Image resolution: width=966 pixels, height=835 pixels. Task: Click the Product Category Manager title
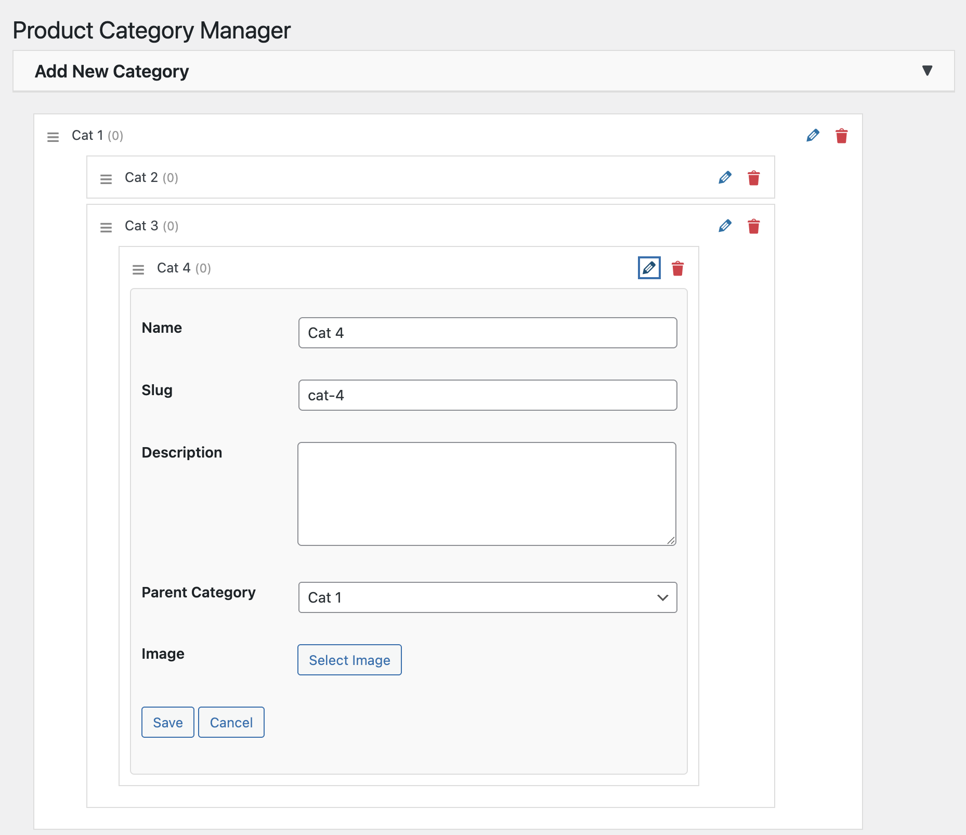tap(151, 30)
